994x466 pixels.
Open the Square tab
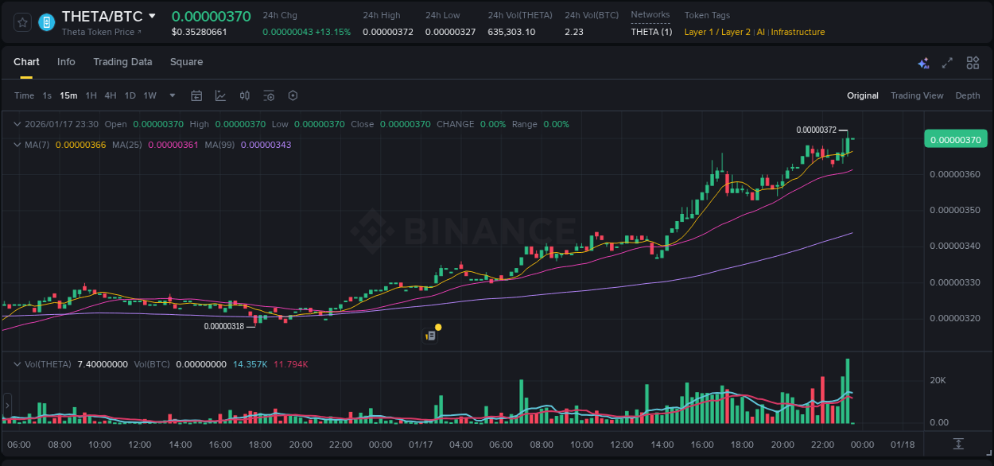tap(187, 62)
